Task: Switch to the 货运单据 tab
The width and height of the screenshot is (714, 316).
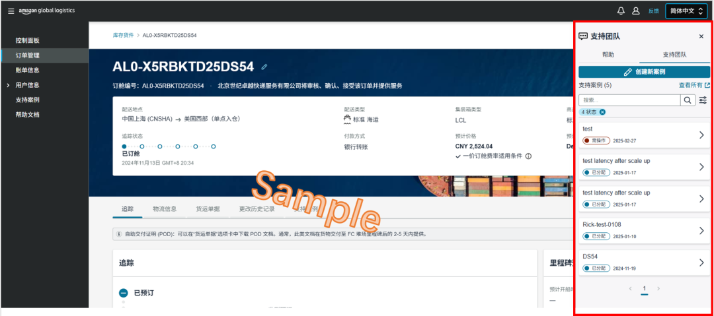Action: (208, 209)
